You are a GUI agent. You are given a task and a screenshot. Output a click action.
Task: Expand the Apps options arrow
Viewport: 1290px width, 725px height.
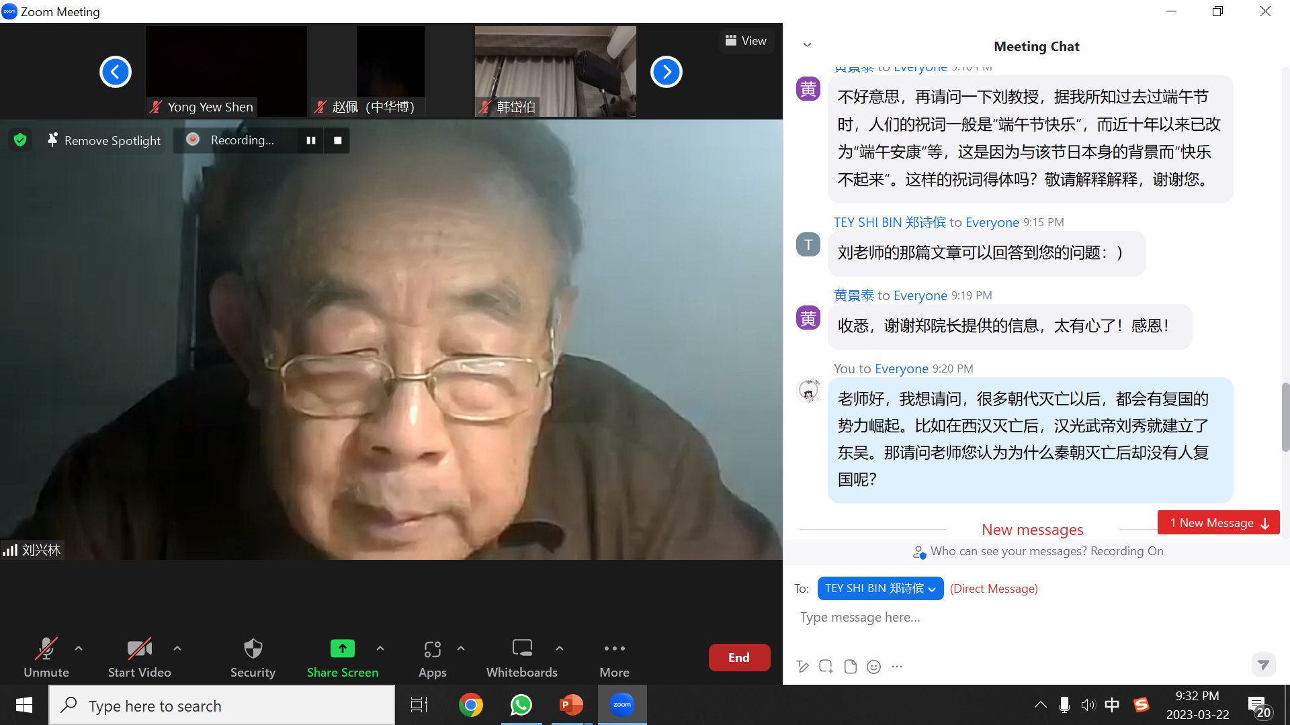(x=461, y=648)
